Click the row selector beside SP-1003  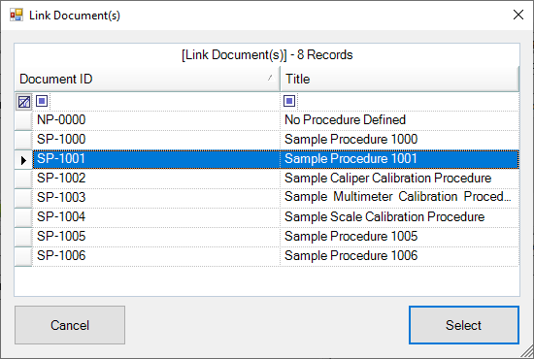pos(23,198)
